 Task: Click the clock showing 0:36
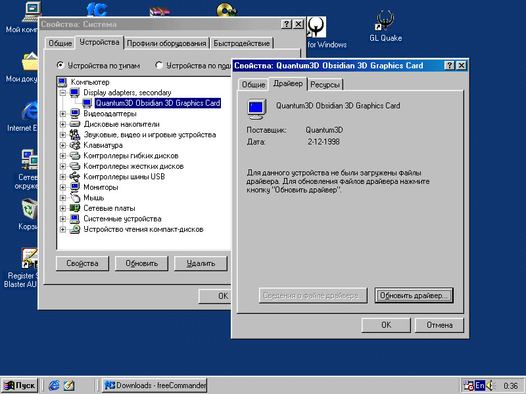510,385
